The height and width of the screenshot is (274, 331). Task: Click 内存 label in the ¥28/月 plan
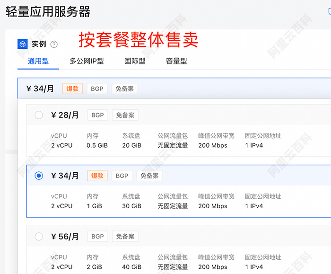(x=93, y=136)
